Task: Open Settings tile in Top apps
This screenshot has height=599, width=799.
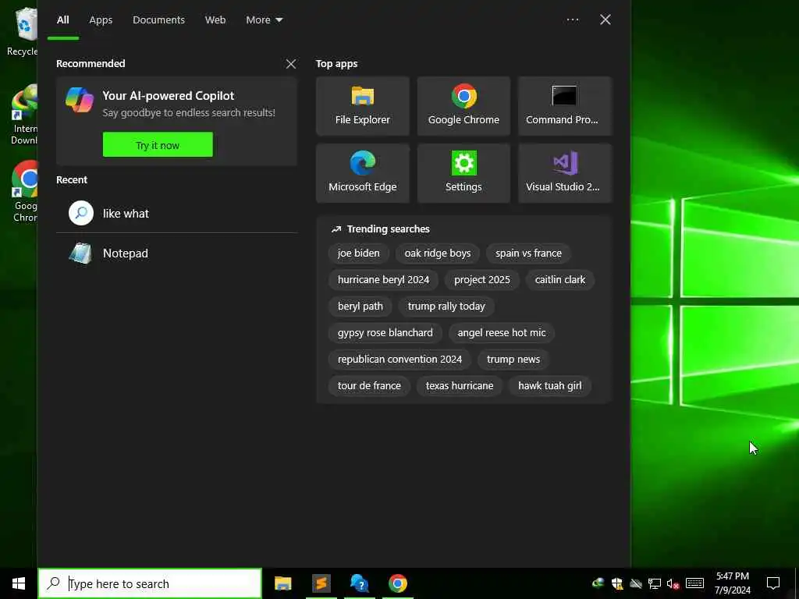Action: pos(463,173)
